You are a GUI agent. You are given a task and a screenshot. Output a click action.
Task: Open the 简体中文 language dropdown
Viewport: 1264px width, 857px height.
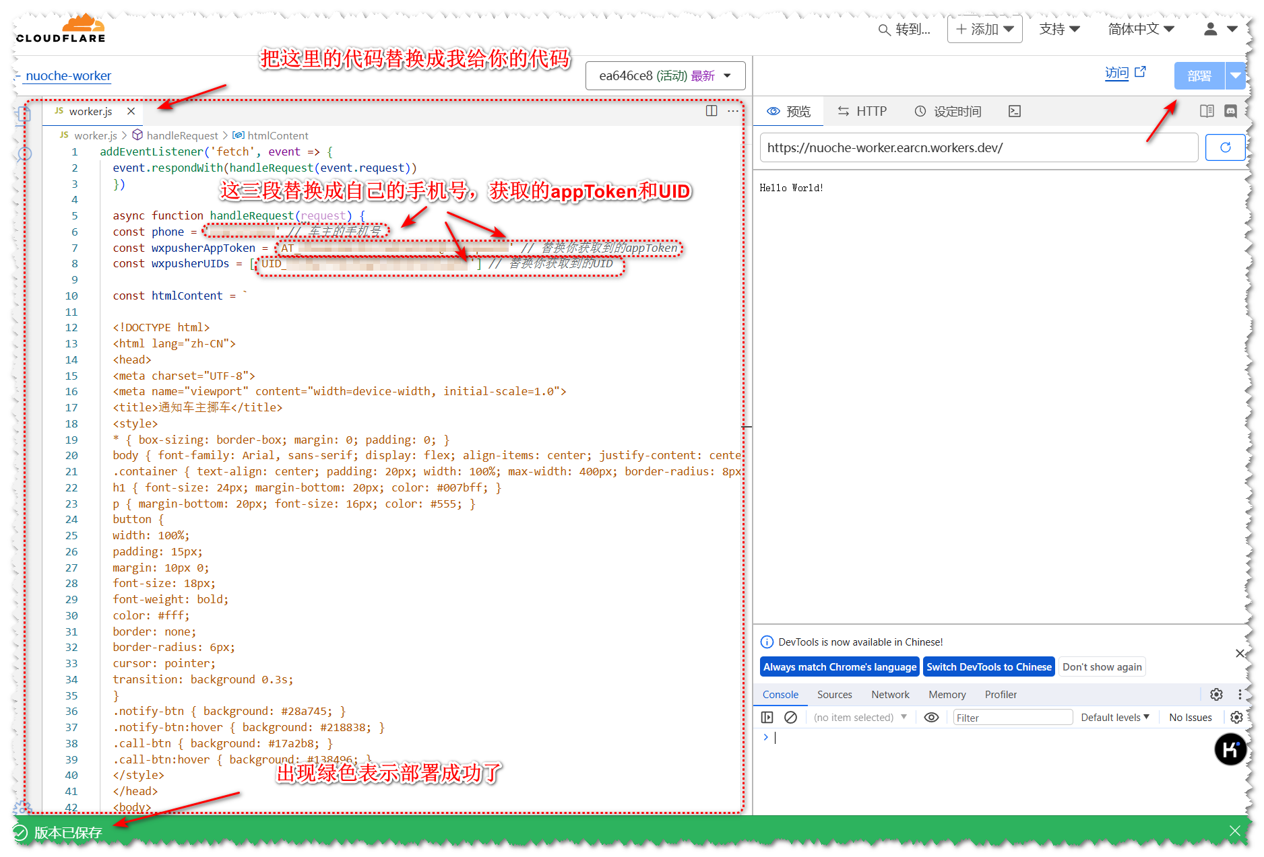[x=1141, y=29]
